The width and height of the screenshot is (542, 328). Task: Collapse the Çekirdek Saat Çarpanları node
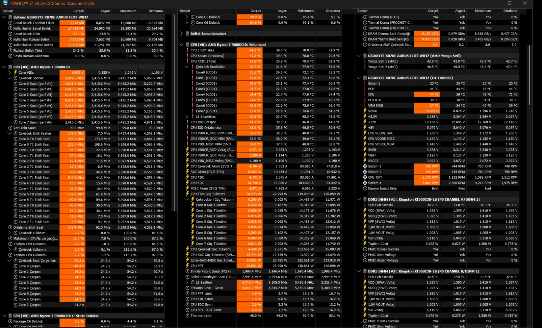[10, 261]
